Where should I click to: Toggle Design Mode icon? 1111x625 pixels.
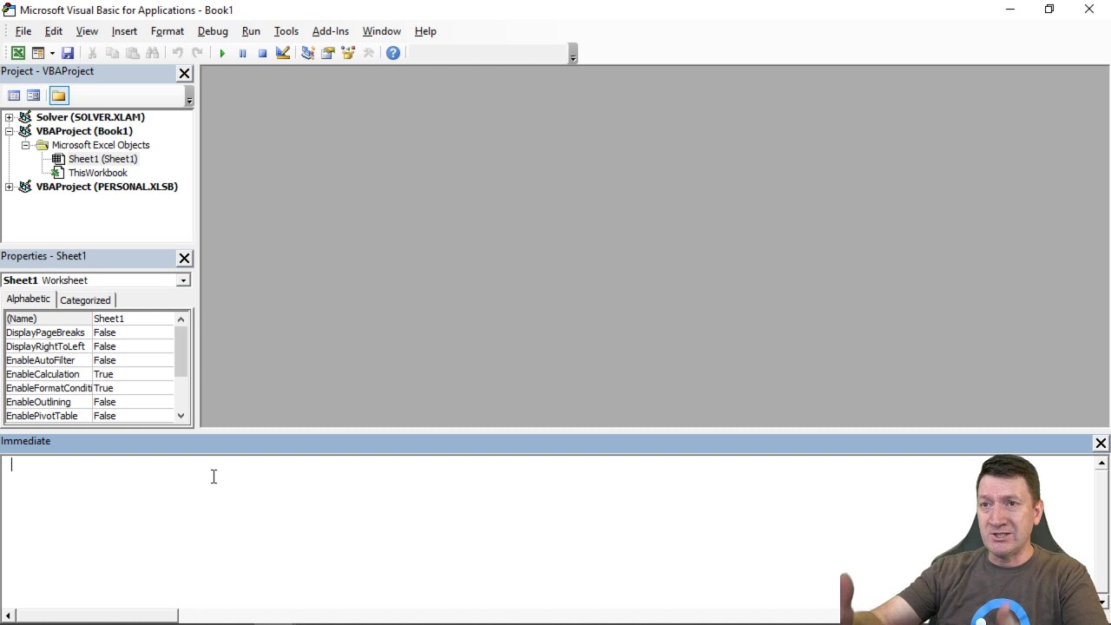click(x=283, y=53)
